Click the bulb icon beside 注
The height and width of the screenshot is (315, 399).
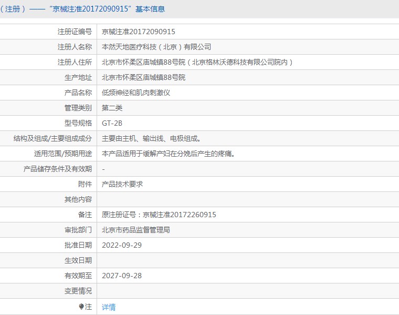[81, 307]
